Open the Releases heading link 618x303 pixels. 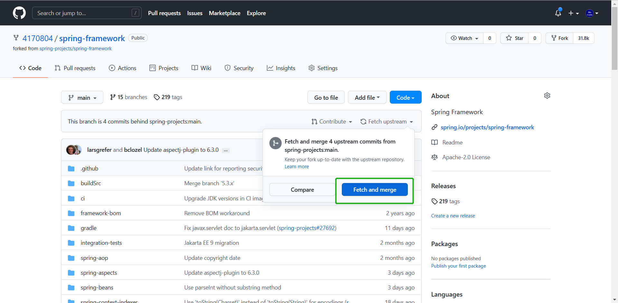443,186
